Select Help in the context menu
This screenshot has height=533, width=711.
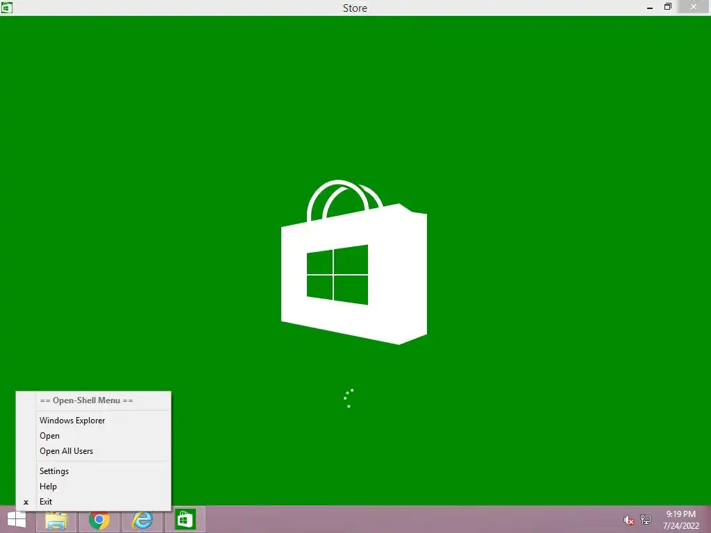pos(94,487)
